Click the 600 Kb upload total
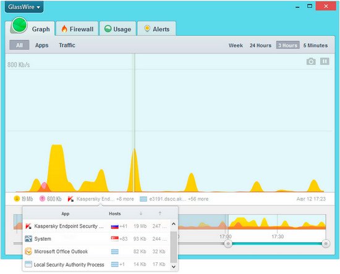340x274 pixels. (54, 199)
